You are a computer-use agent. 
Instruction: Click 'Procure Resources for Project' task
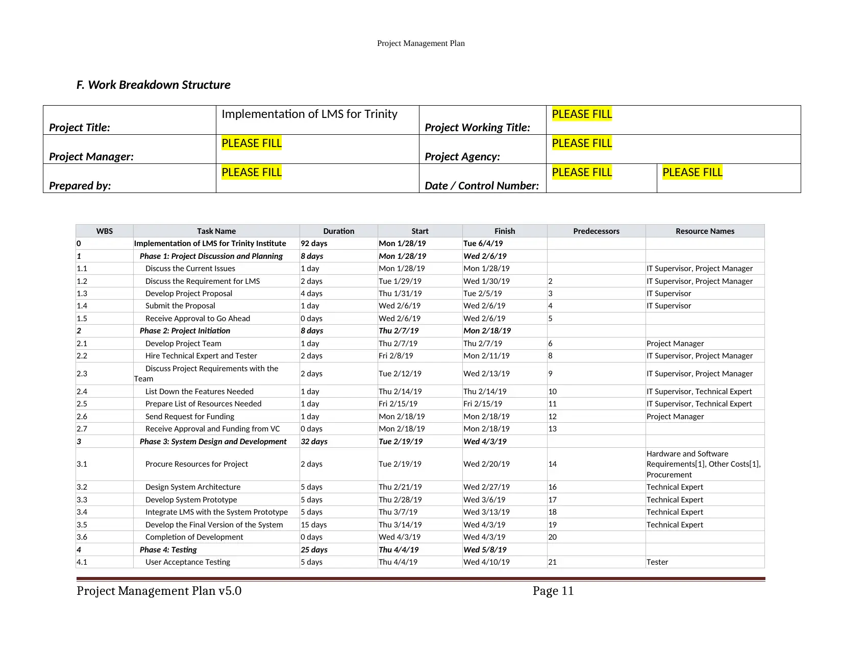pyautogui.click(x=196, y=464)
